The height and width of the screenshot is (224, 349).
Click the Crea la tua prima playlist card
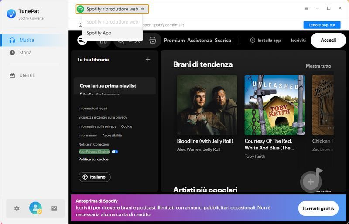point(115,86)
